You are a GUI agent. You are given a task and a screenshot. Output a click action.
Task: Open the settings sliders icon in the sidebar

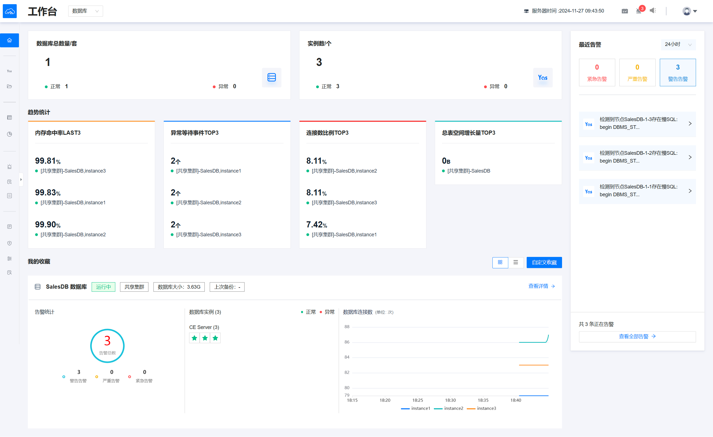pos(9,258)
